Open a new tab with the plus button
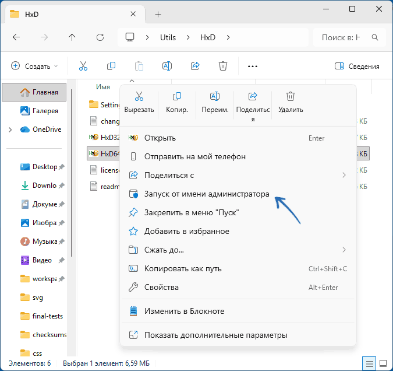Viewport: 393px width, 371px height. [158, 15]
